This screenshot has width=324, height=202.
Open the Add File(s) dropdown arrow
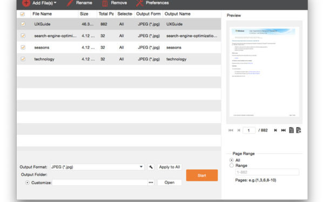click(55, 3)
